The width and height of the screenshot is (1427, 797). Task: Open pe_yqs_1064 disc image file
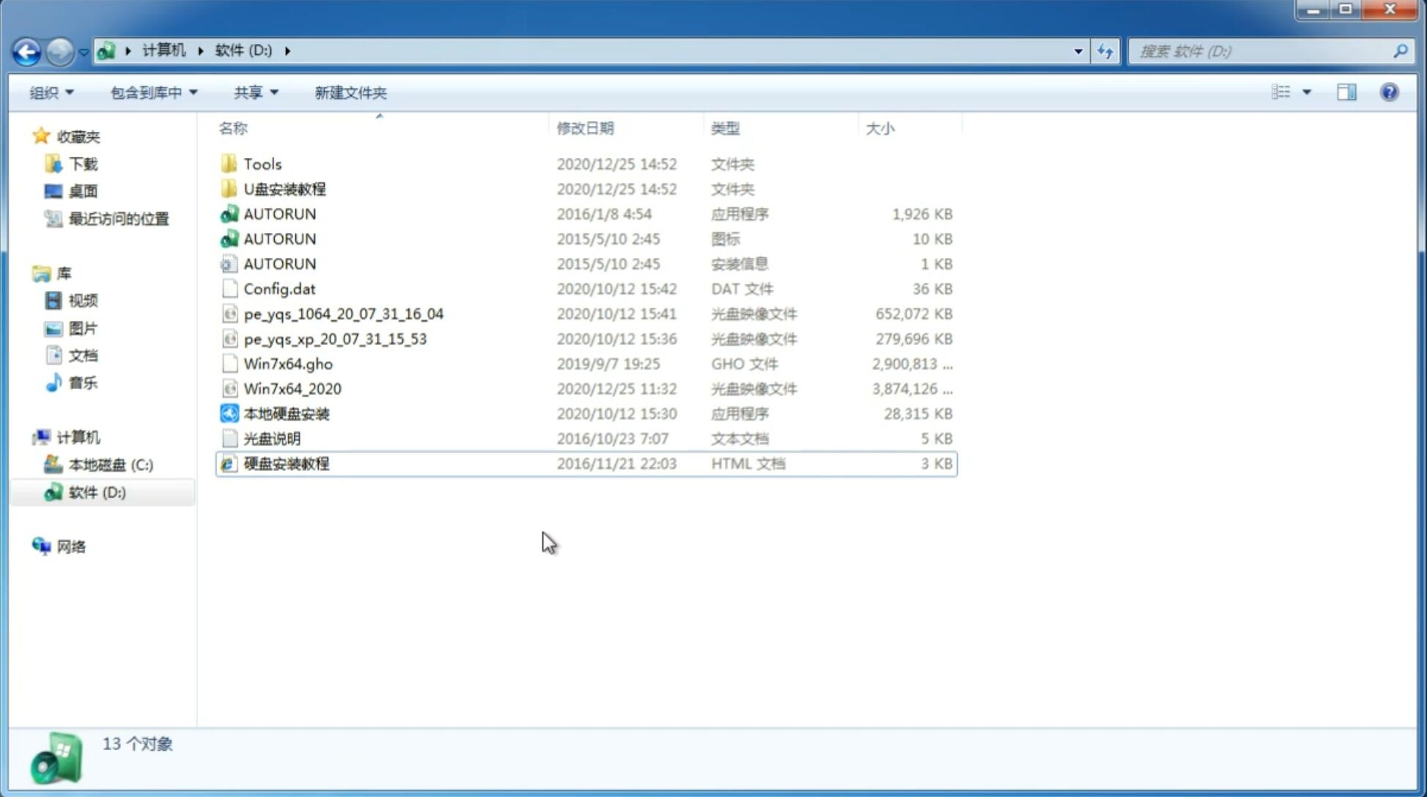(344, 314)
